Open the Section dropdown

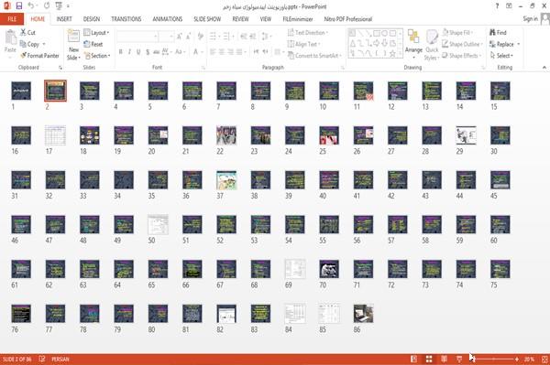click(97, 56)
